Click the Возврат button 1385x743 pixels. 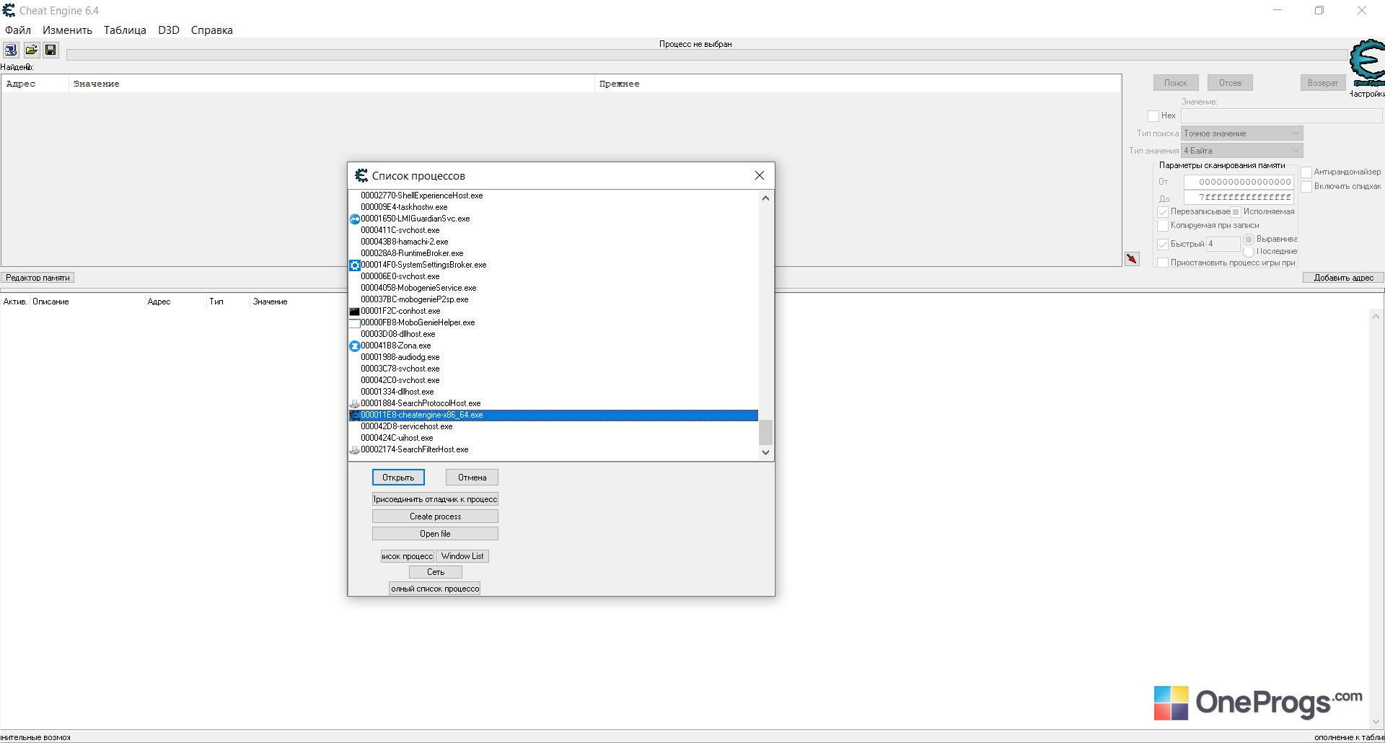1323,83
